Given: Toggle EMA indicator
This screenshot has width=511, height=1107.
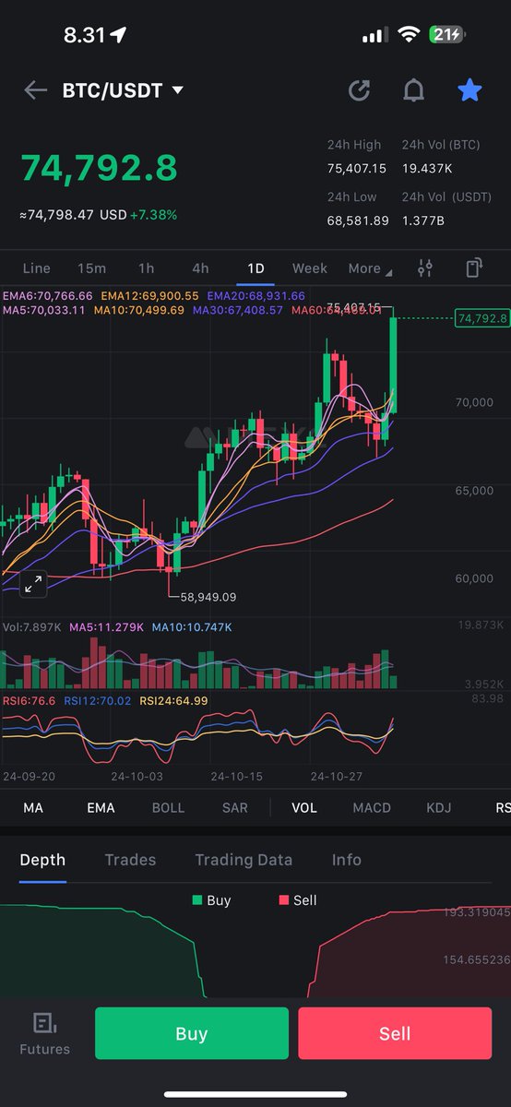Looking at the screenshot, I should [101, 807].
